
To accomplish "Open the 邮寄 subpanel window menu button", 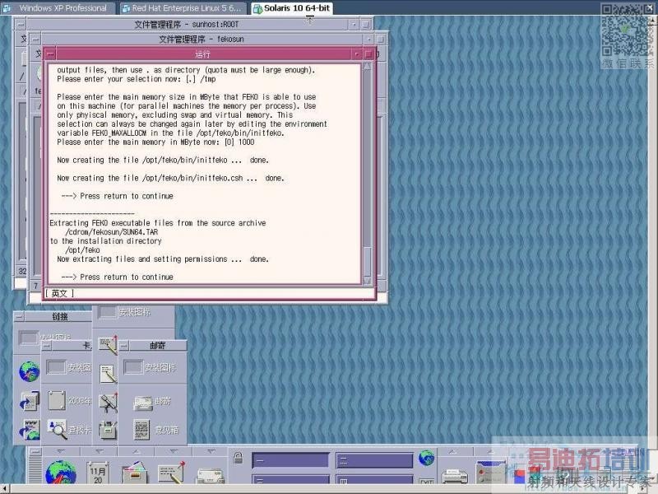I will coord(124,346).
